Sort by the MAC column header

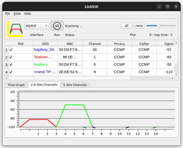tap(70, 44)
